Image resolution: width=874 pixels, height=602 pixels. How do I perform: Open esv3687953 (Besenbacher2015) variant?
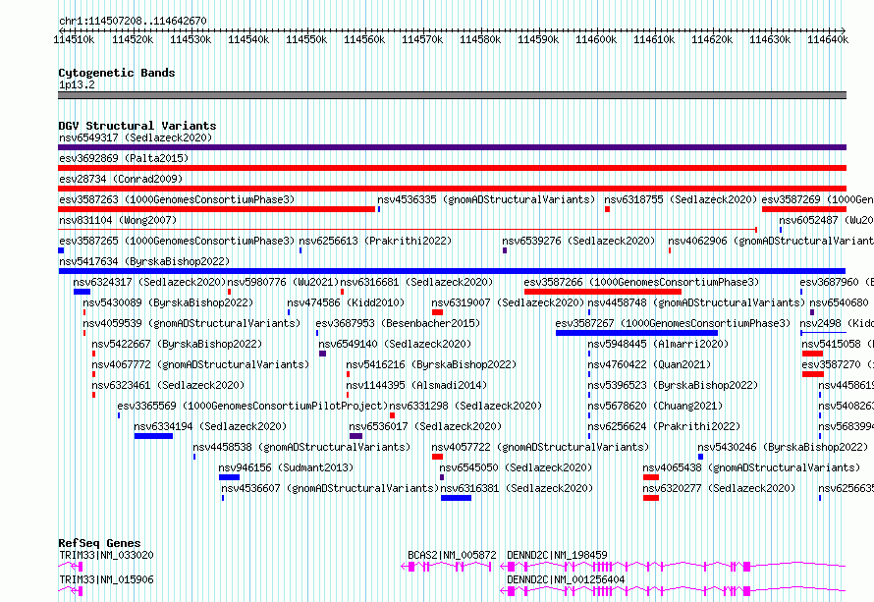[x=398, y=323]
